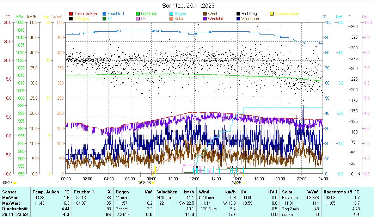374x217 pixels.
Task: Click the orange Solar legend swatch
Action: tap(171, 19)
